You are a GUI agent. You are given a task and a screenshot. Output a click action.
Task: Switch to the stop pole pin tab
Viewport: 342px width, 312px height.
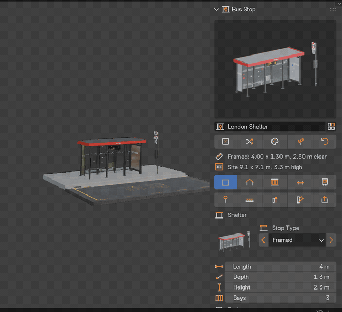pos(226,199)
